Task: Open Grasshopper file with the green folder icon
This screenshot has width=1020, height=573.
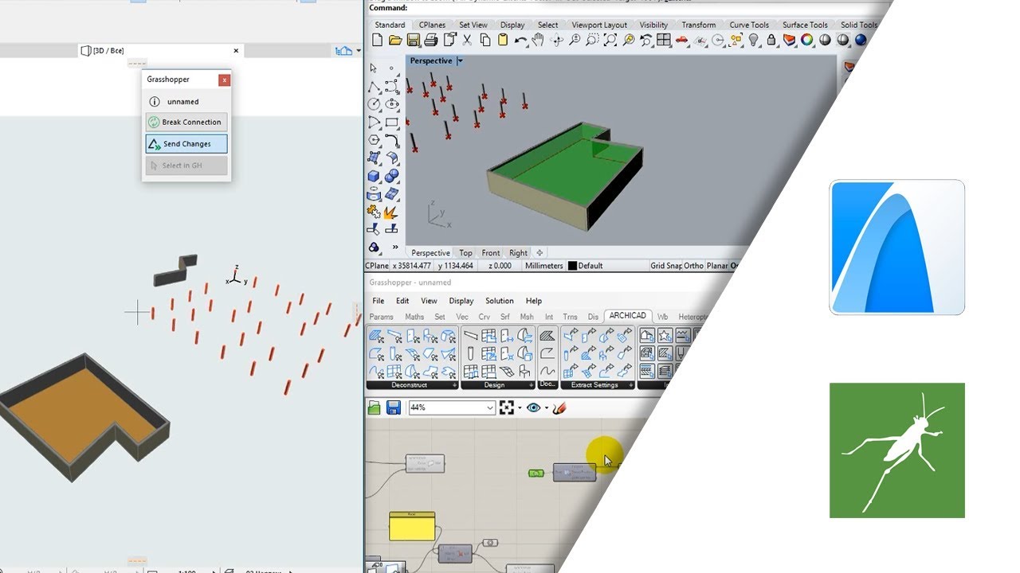Action: click(375, 407)
